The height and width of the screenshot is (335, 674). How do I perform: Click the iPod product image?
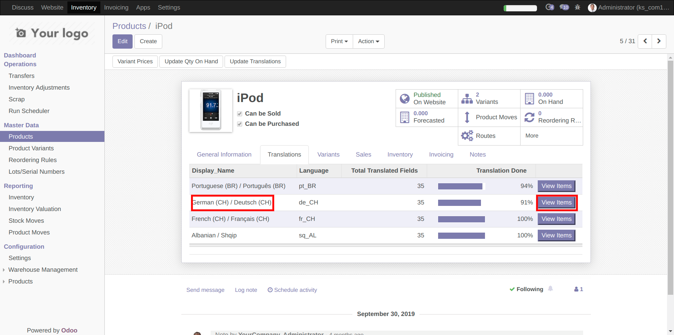coord(211,110)
